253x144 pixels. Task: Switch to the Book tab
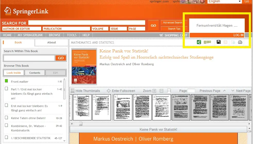[18, 42]
